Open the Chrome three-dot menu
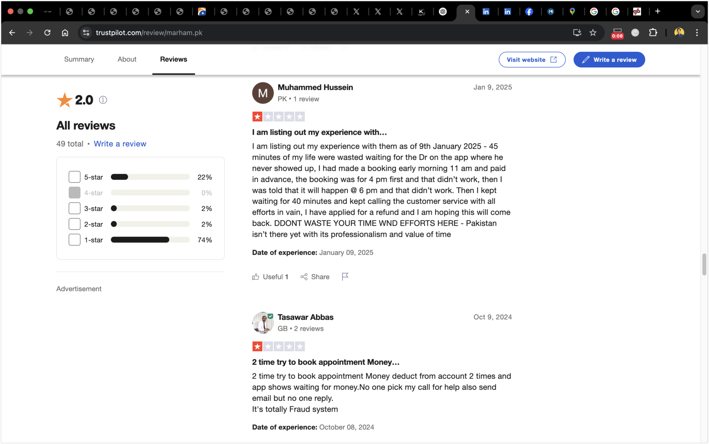709x444 pixels. [x=697, y=33]
